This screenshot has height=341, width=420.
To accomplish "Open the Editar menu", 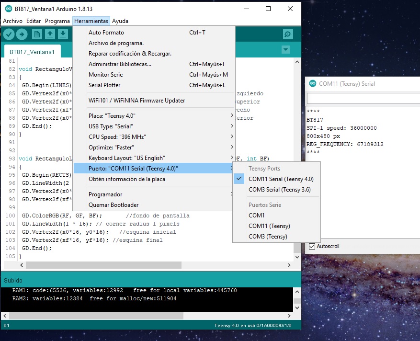I will point(34,21).
